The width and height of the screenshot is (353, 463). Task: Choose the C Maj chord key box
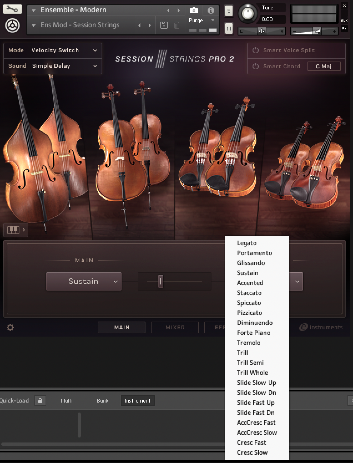click(x=324, y=66)
